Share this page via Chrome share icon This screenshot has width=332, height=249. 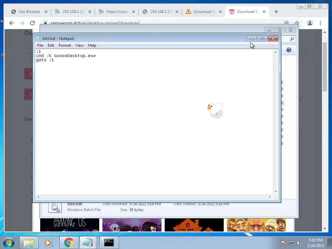click(287, 23)
